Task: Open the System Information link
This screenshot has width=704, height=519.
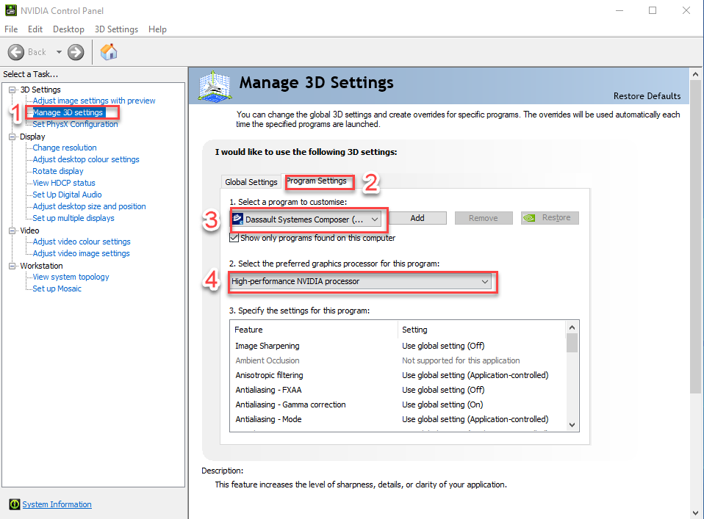Action: click(x=57, y=504)
